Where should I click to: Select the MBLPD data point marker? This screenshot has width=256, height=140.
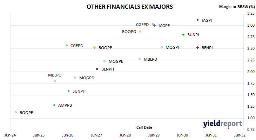[140, 59]
